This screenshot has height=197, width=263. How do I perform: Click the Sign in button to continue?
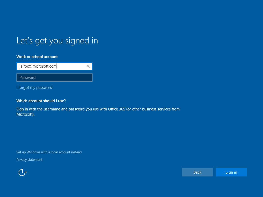231,172
